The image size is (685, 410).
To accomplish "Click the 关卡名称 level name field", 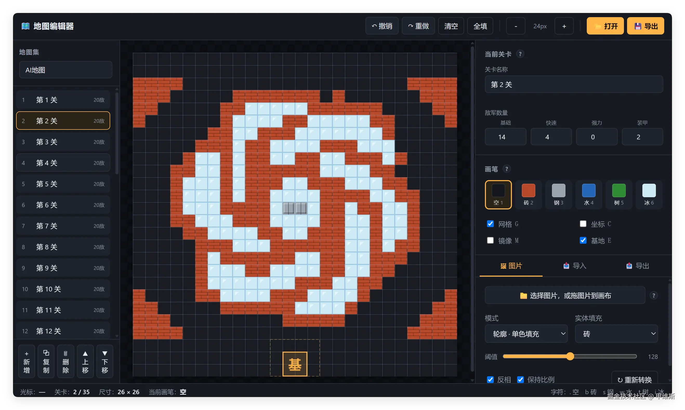I will (574, 84).
